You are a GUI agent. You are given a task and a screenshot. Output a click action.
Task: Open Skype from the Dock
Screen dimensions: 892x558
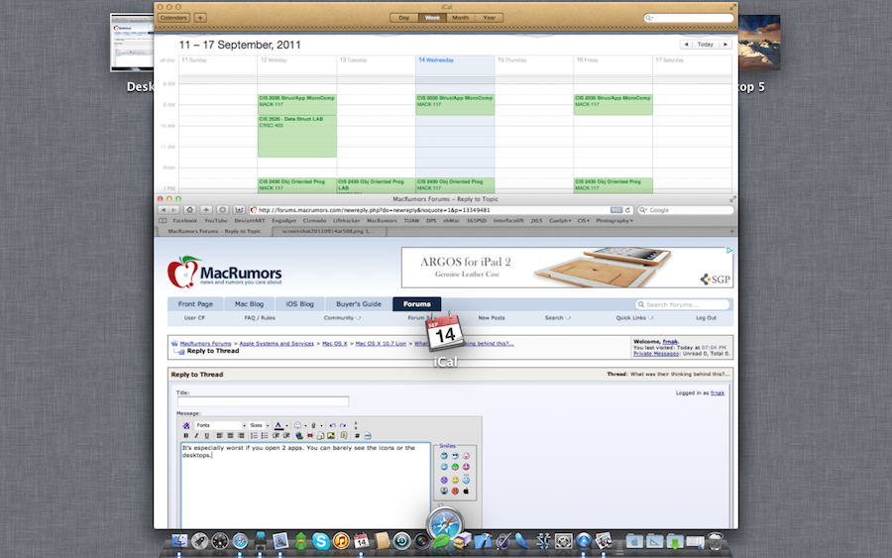(320, 541)
